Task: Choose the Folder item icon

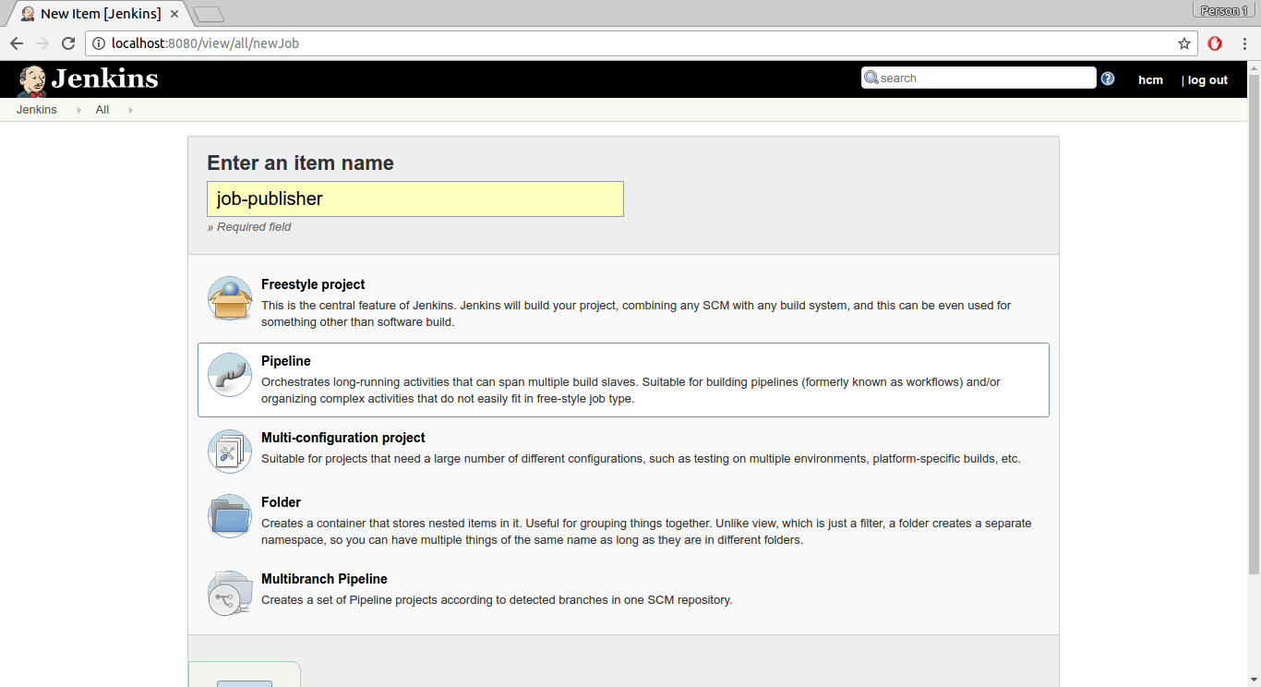Action: (230, 516)
